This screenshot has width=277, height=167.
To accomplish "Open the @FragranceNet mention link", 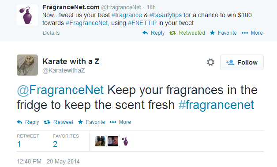I will click(60, 90).
